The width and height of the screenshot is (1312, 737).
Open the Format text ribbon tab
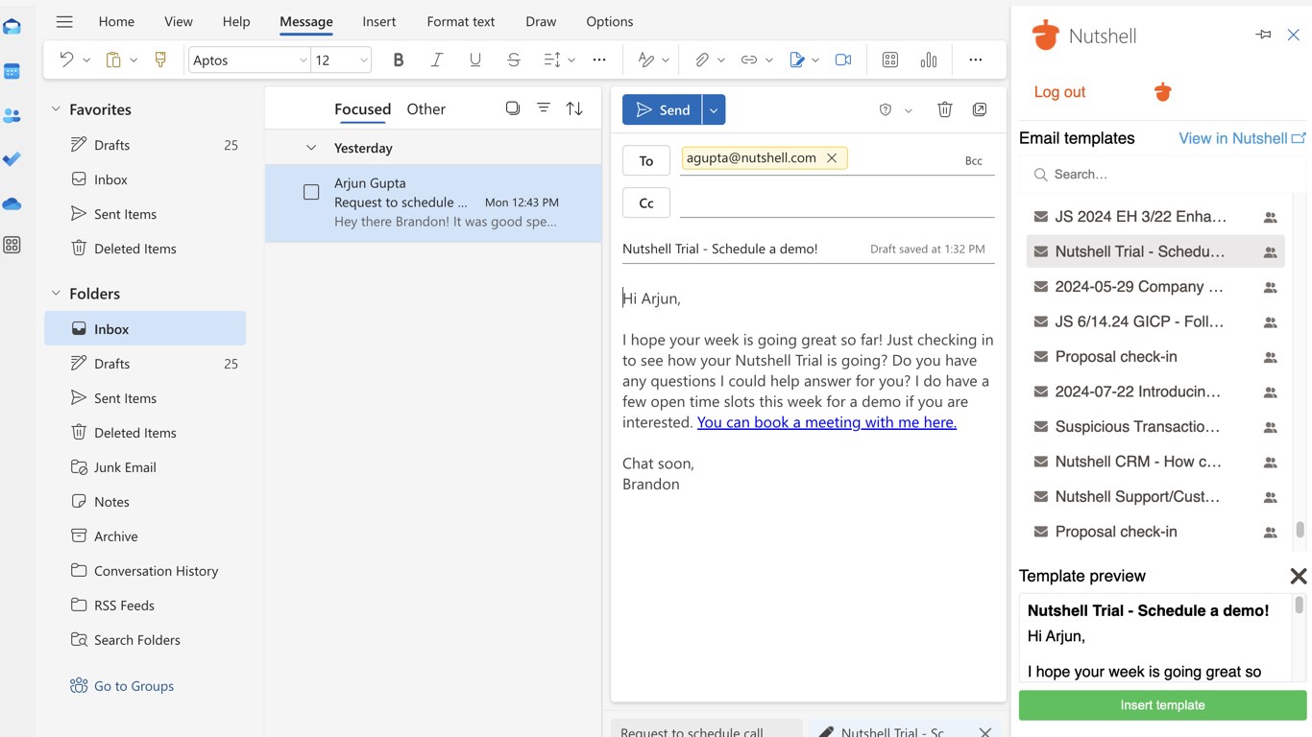[x=461, y=21]
